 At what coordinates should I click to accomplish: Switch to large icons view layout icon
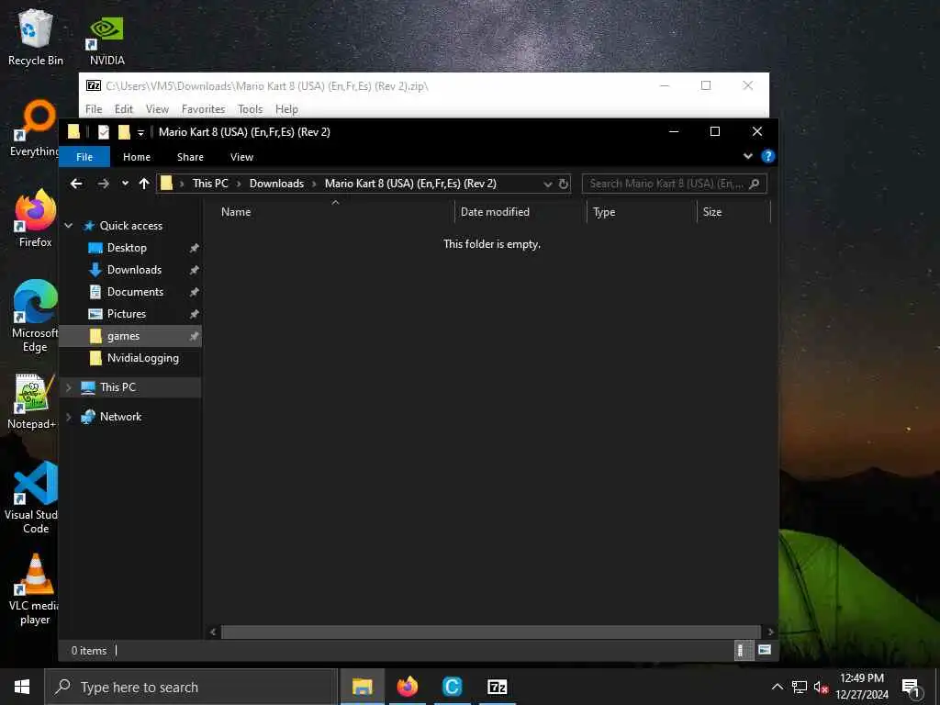point(765,650)
